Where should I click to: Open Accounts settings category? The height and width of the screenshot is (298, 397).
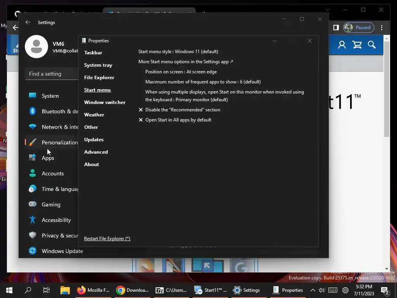[52, 173]
